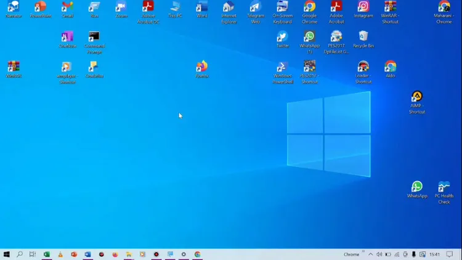This screenshot has height=260, width=462.
Task: Select the OneDrive desktop icon
Action: 94,70
